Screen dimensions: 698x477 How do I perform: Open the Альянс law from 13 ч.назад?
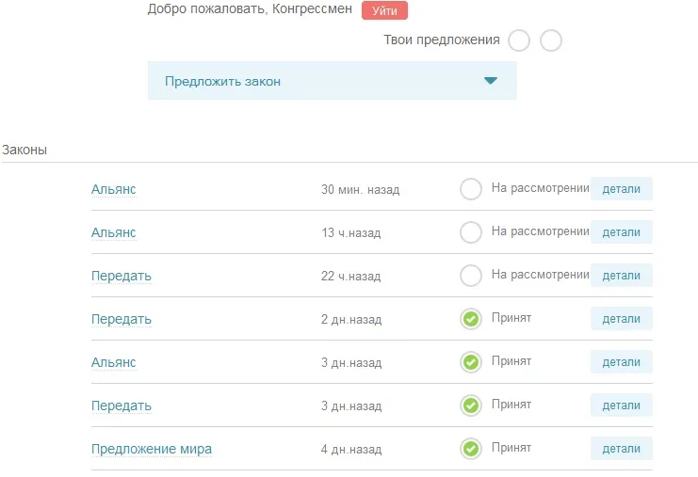click(114, 232)
